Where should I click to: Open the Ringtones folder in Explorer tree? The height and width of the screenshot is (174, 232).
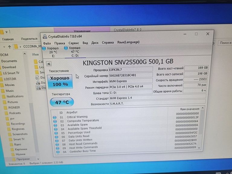pos(18,129)
